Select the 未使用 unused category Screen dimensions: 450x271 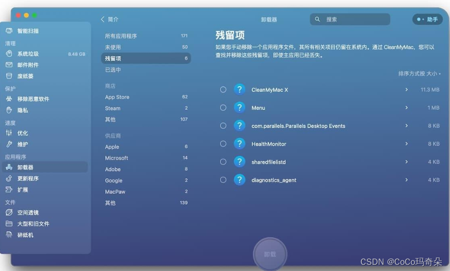click(146, 47)
